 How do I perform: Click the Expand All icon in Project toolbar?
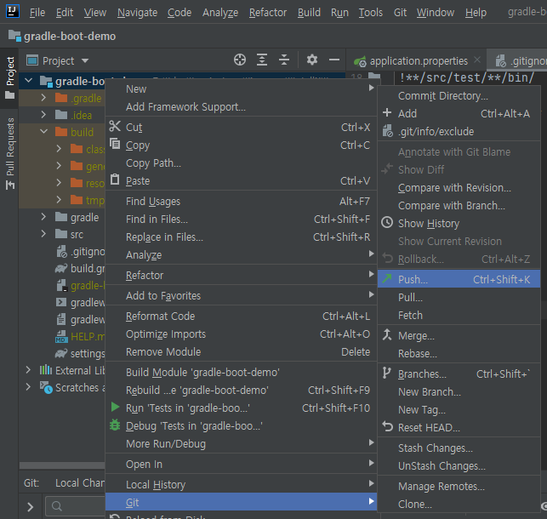point(262,60)
